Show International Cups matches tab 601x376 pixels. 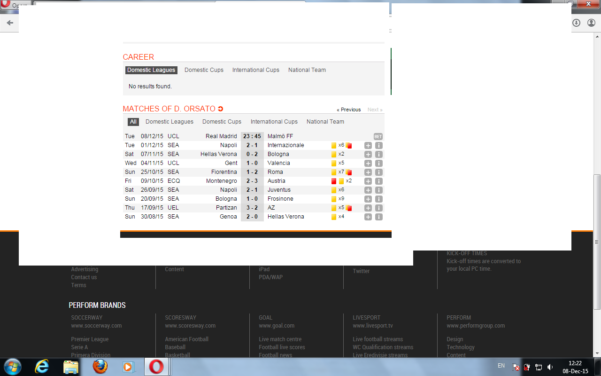(x=274, y=122)
